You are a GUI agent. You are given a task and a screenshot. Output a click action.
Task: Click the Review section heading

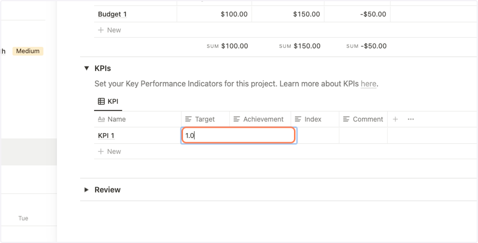click(x=108, y=190)
